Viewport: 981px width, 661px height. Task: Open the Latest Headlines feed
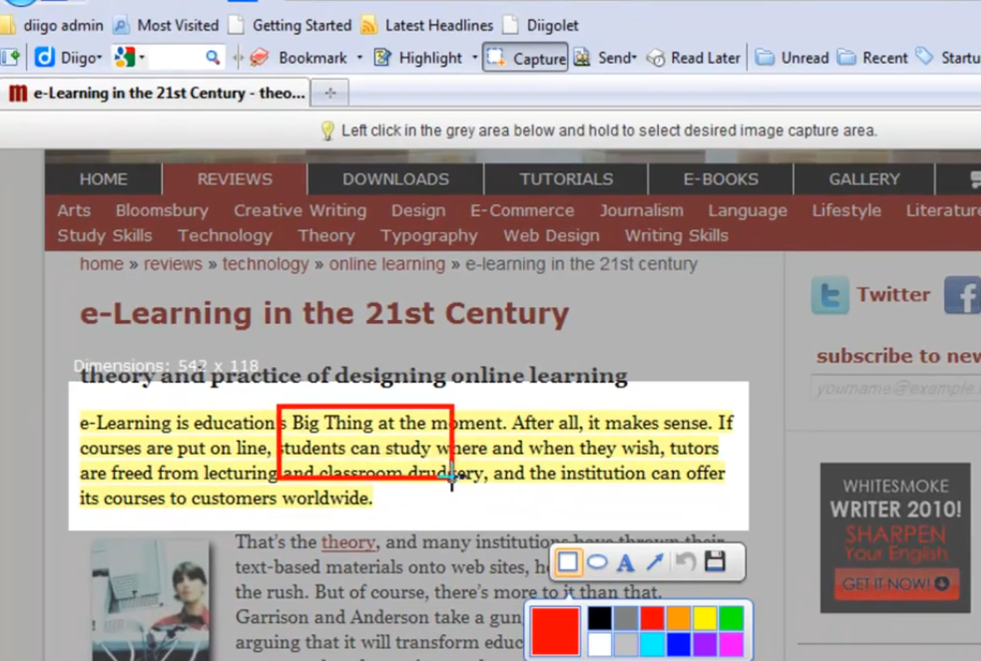427,25
